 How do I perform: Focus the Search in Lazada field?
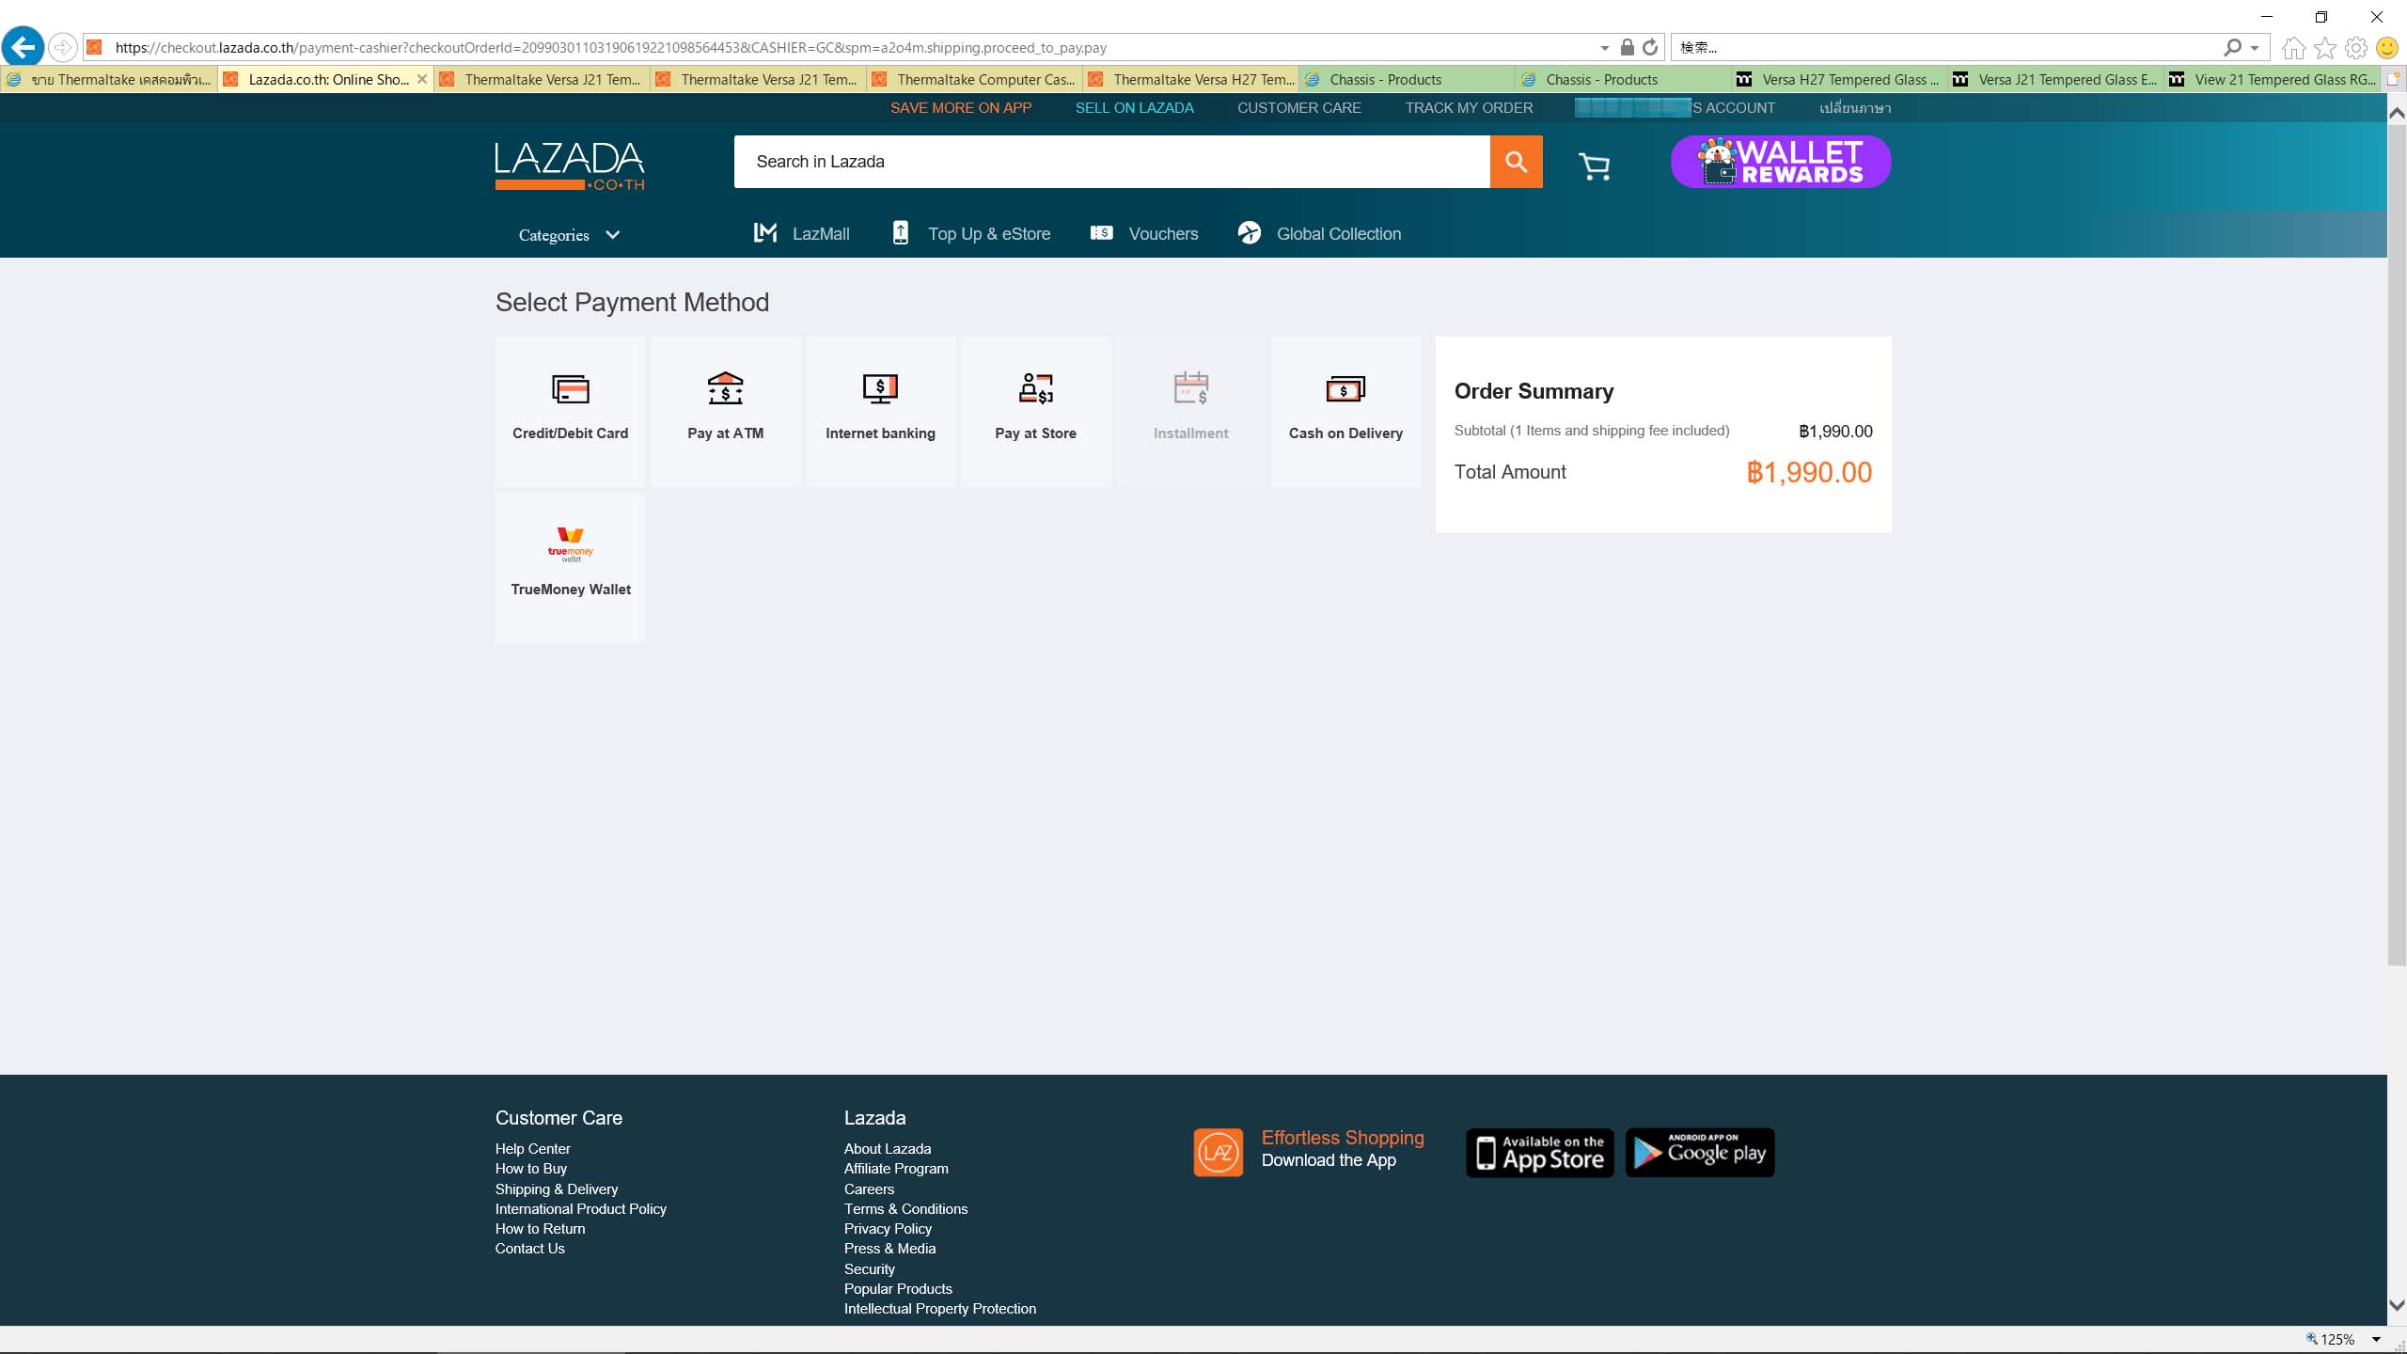pyautogui.click(x=1111, y=162)
